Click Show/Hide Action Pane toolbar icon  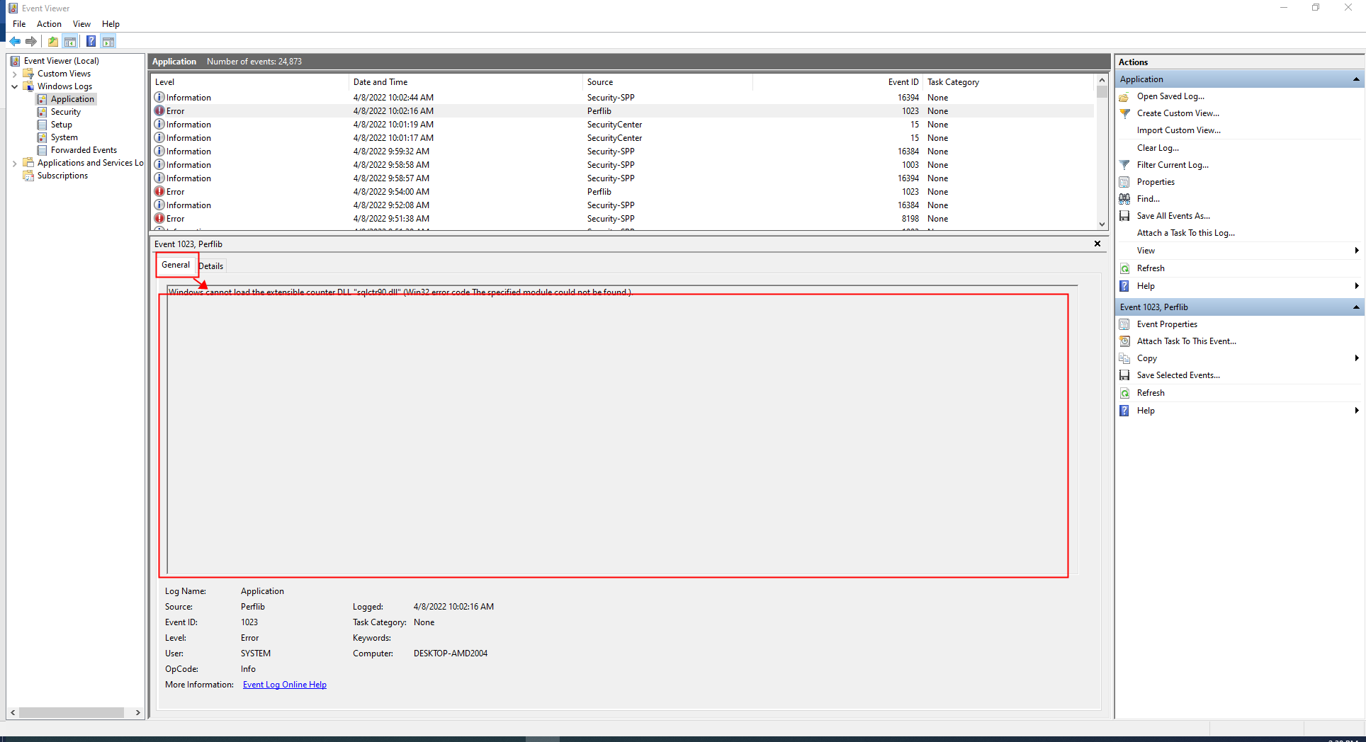[108, 41]
